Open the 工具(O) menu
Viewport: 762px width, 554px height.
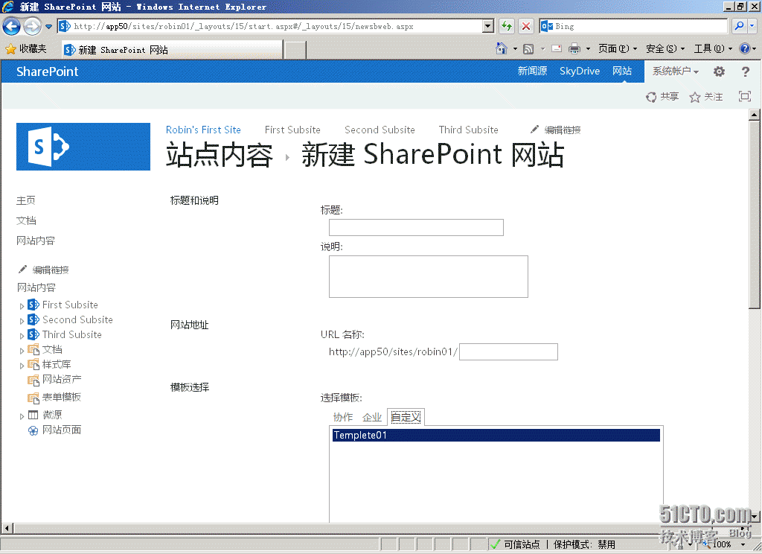(x=712, y=48)
